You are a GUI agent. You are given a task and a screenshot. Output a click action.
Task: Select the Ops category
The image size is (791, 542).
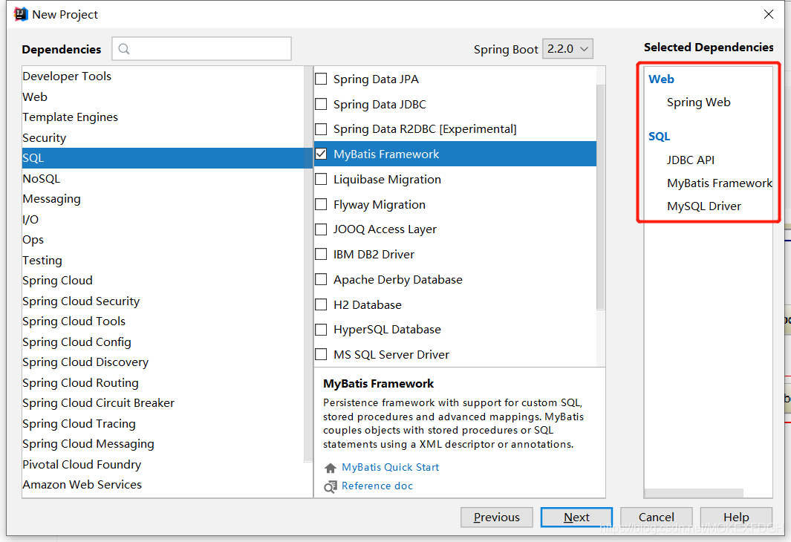pyautogui.click(x=164, y=240)
